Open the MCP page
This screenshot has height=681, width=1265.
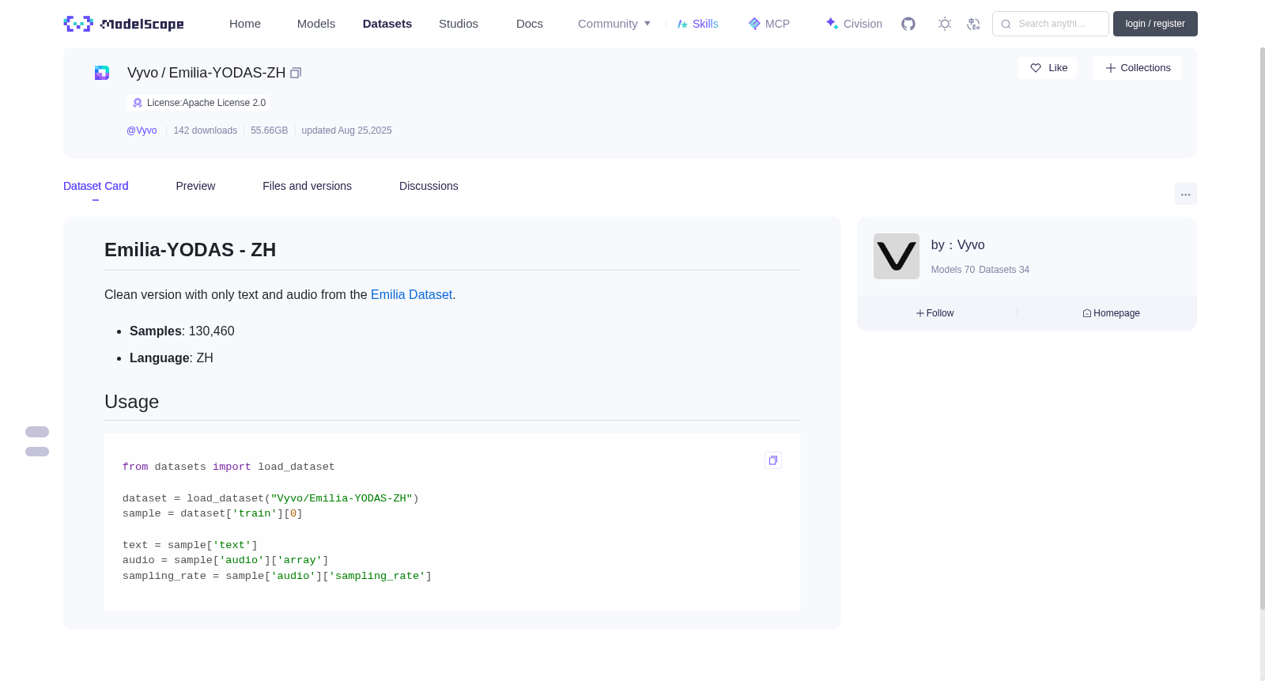(x=769, y=24)
